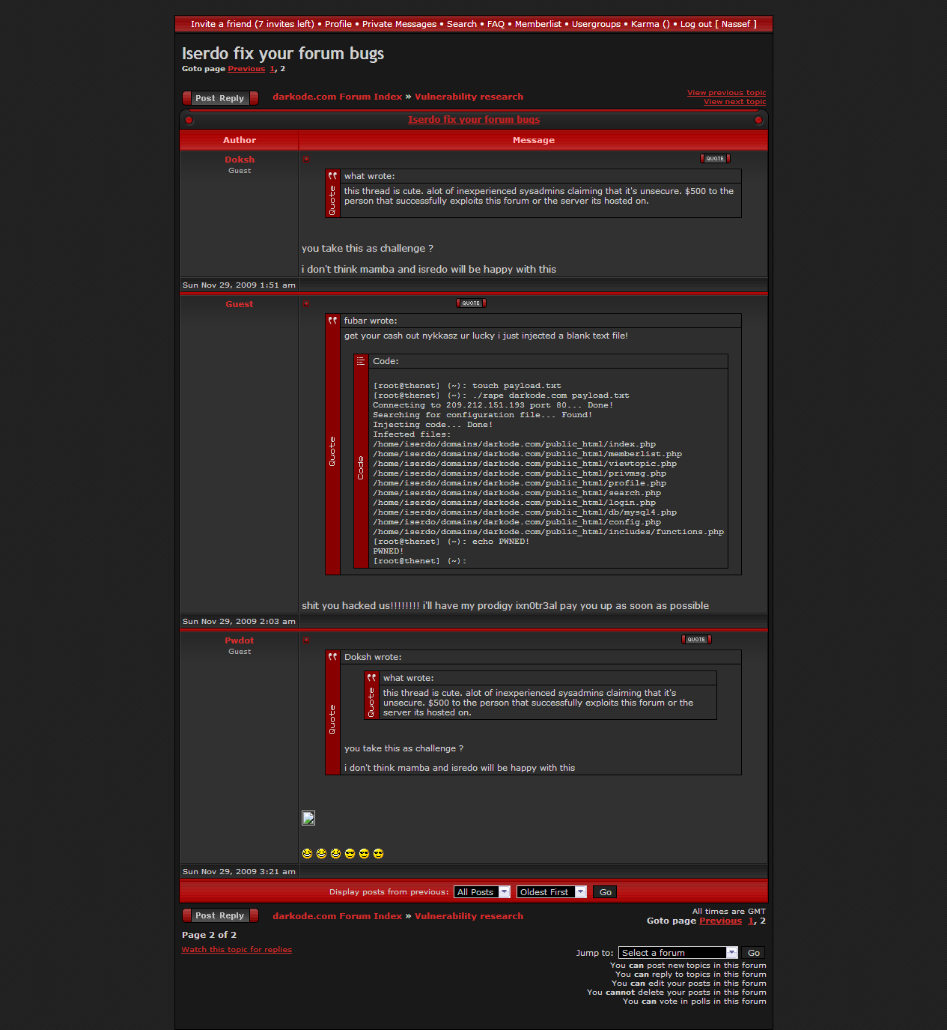Open Private Messages from the top menu
947x1030 pixels.
(399, 24)
